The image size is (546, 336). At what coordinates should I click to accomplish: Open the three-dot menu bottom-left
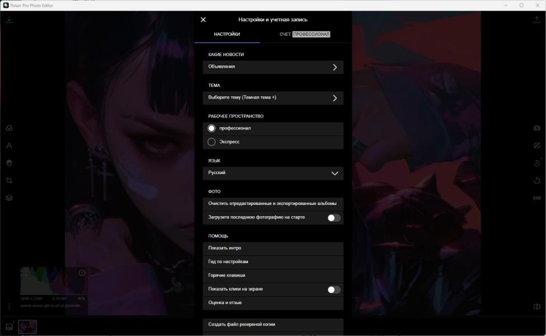pos(9,306)
